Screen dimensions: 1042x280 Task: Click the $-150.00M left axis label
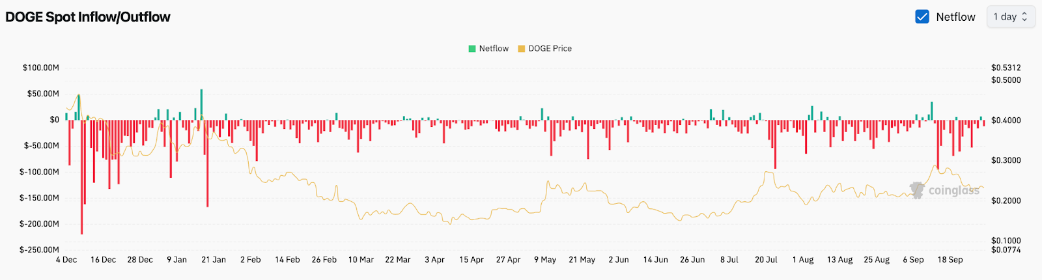click(39, 198)
